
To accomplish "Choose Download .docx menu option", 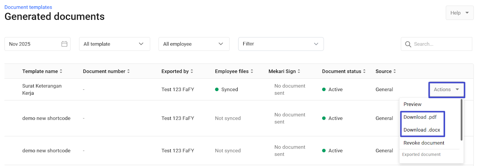I will pos(421,130).
